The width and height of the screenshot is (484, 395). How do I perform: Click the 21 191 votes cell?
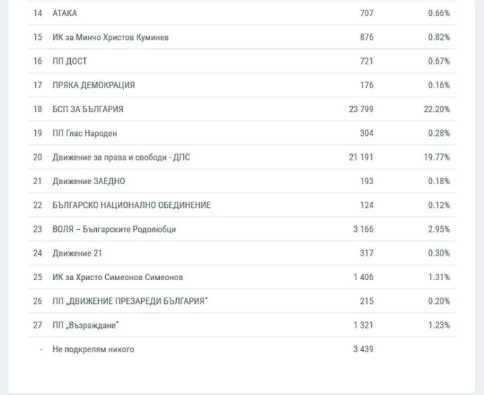361,158
